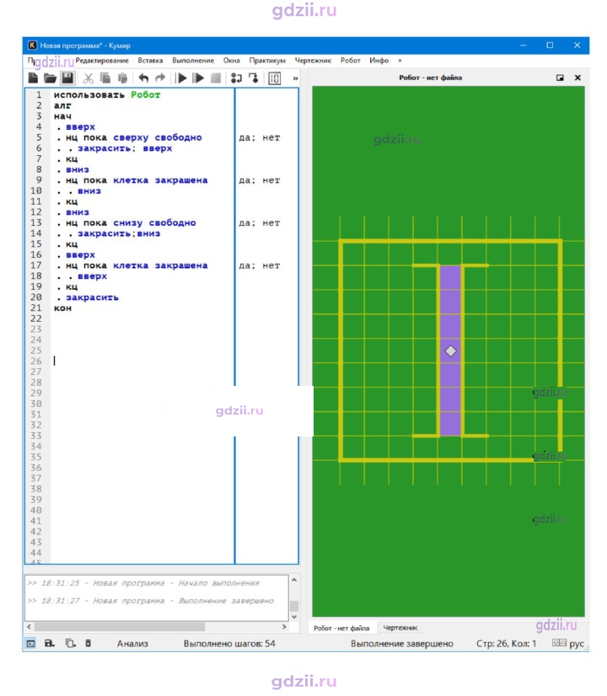
Task: Click console entry Выполнение завершено at 18:31:27
Action: (151, 601)
